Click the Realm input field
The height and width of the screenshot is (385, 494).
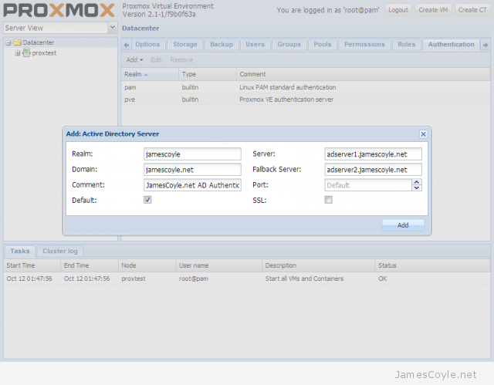pos(192,154)
